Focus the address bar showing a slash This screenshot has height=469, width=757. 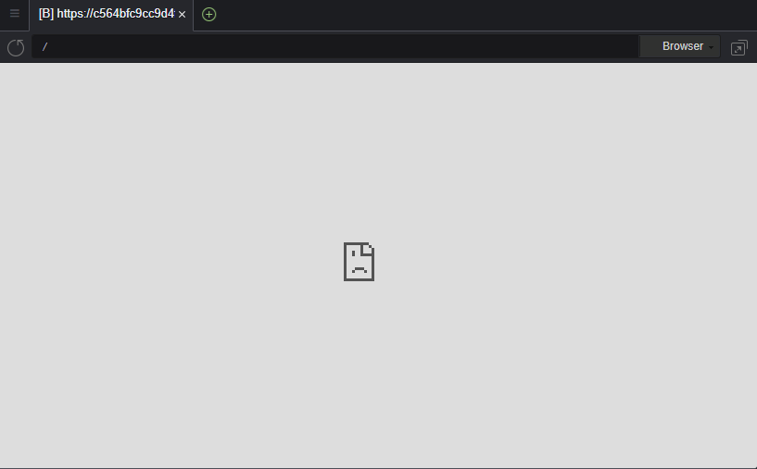[335, 46]
